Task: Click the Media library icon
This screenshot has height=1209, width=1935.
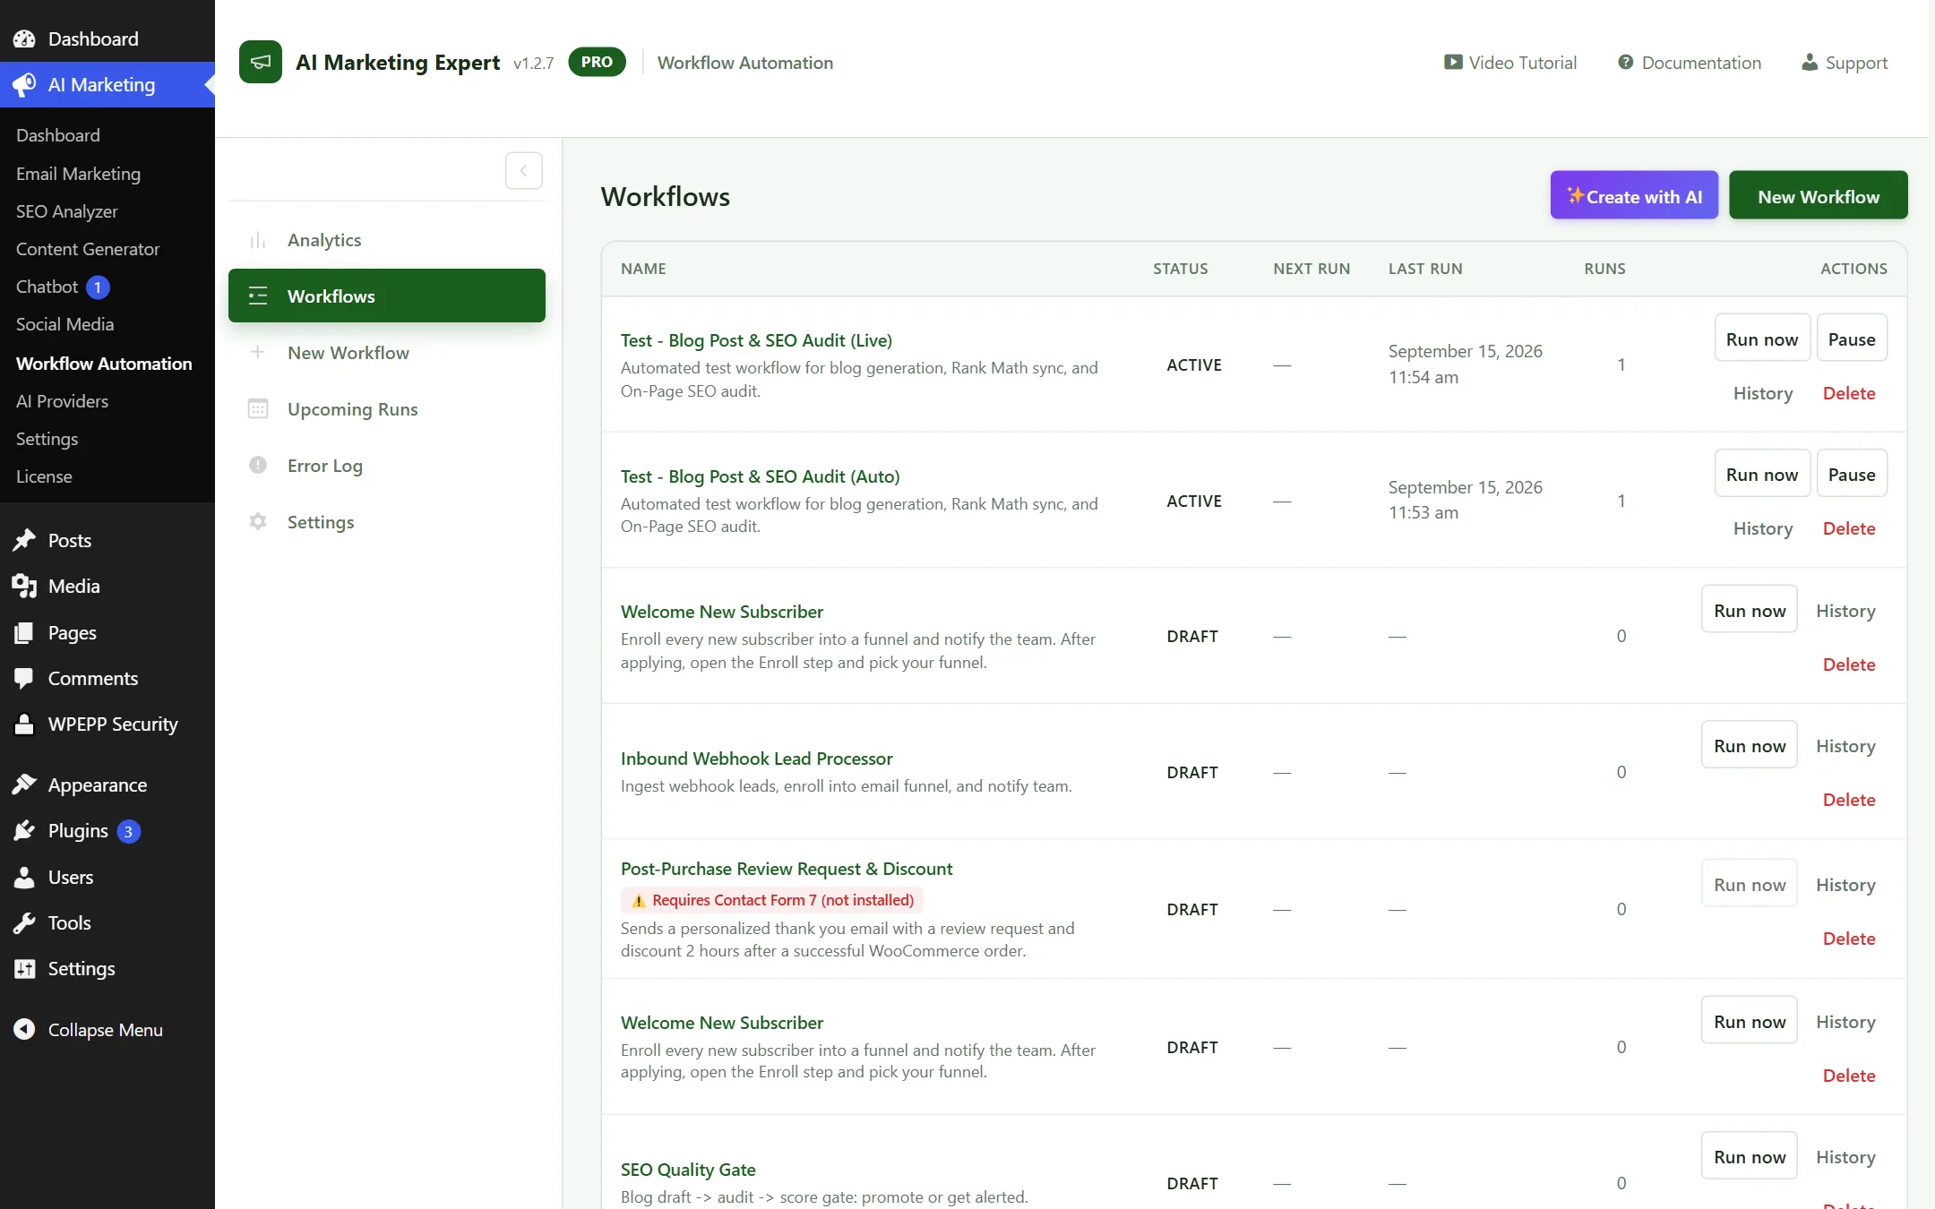Action: [x=24, y=586]
